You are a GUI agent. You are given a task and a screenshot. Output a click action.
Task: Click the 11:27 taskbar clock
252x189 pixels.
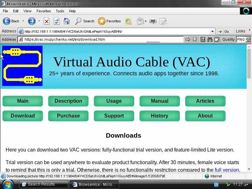[240, 184]
